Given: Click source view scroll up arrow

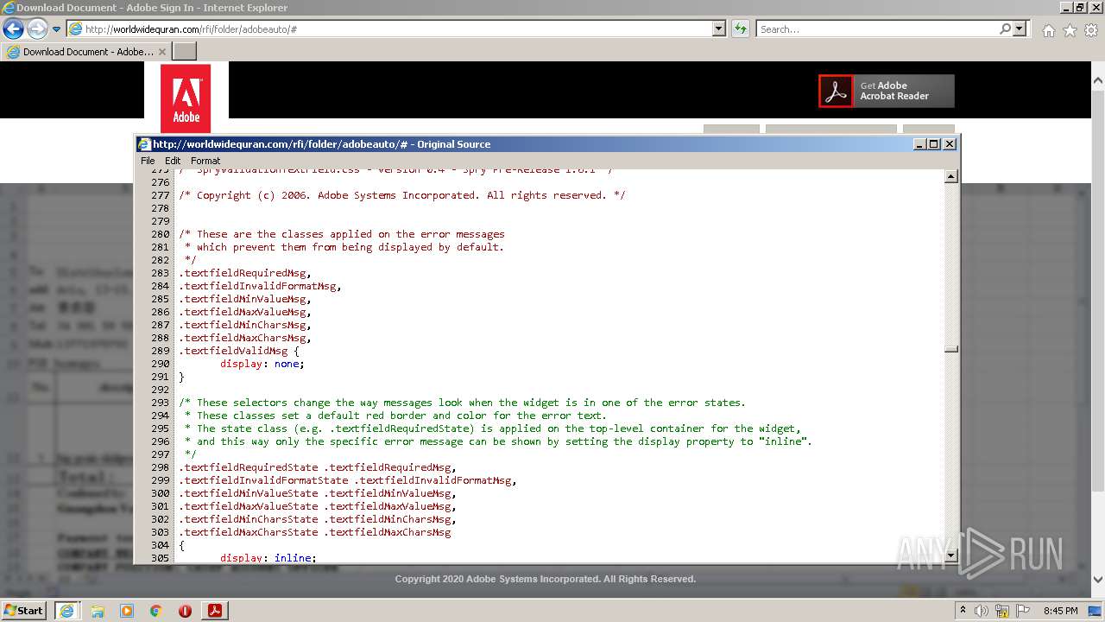Looking at the screenshot, I should [951, 176].
